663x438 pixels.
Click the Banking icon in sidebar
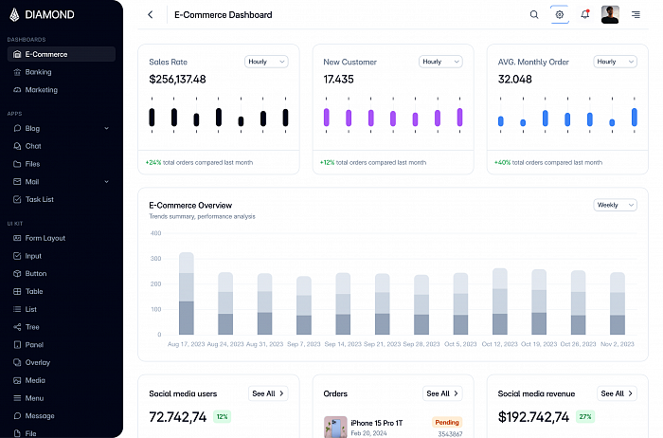point(17,72)
